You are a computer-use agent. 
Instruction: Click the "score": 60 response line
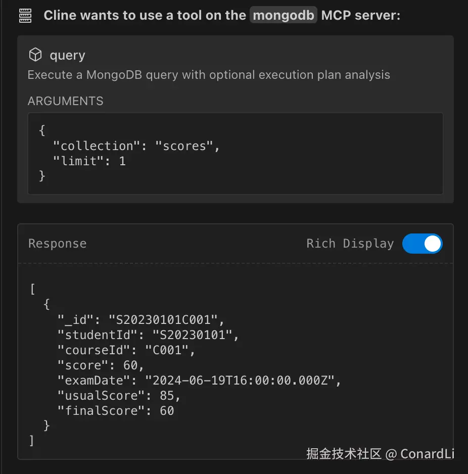coord(101,365)
